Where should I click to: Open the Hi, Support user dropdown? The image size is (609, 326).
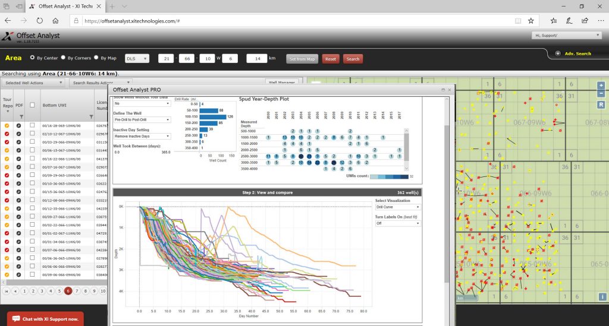tap(567, 35)
